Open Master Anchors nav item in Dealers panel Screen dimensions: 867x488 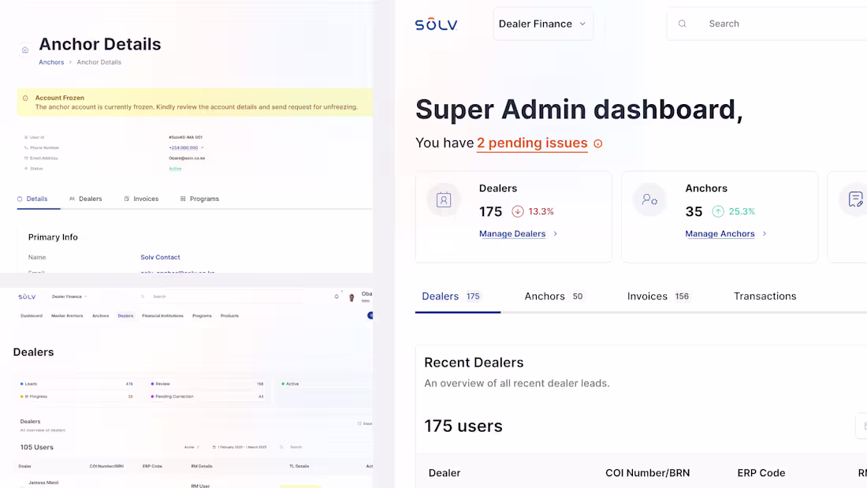pyautogui.click(x=67, y=316)
